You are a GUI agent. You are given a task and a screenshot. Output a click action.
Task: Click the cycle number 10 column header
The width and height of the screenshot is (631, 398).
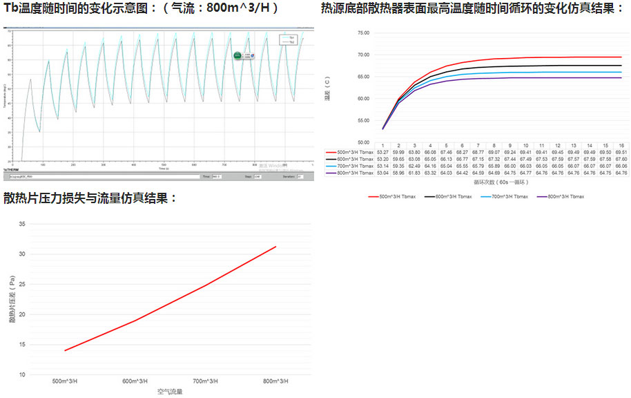click(526, 145)
